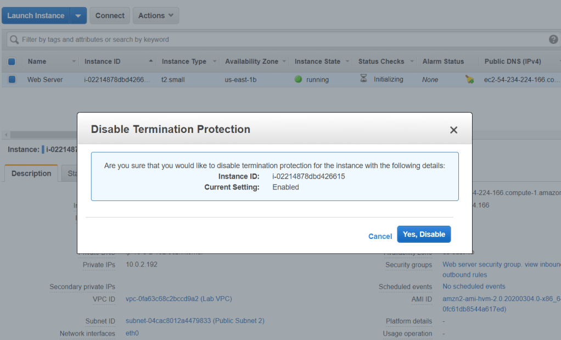Open the Instance Type column filter dropdown
This screenshot has height=340, width=561.
coord(215,62)
